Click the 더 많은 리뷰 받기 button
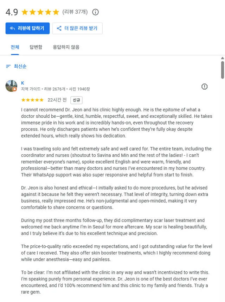The width and height of the screenshot is (225, 302). pyautogui.click(x=77, y=28)
